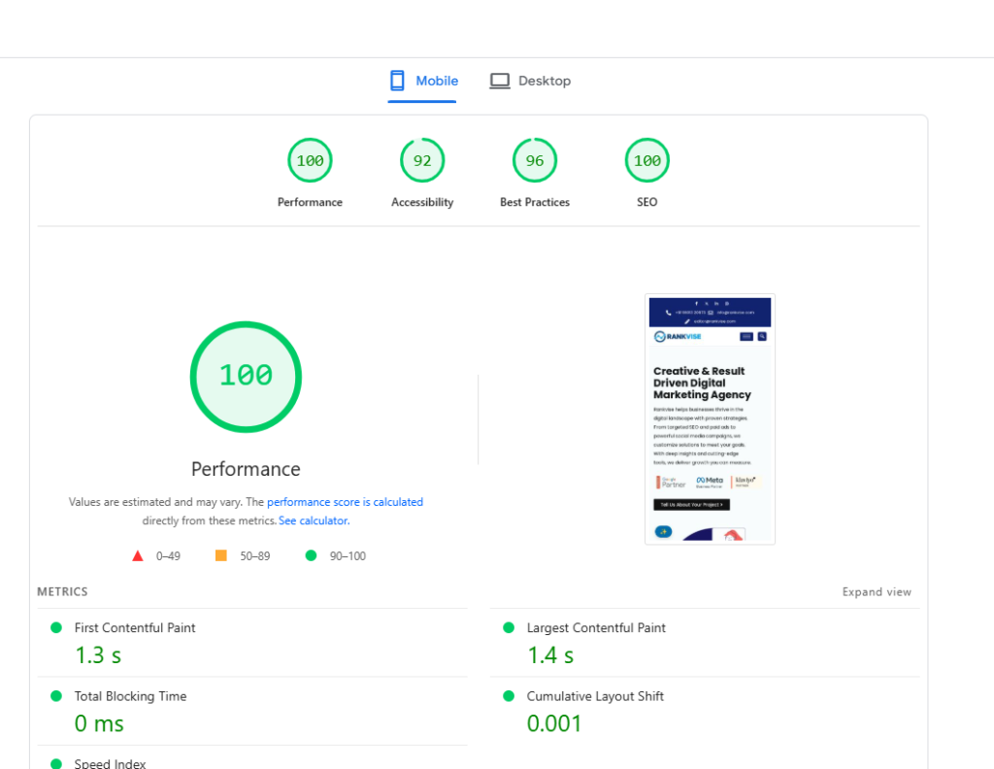Switch to the Mobile tab

(436, 81)
